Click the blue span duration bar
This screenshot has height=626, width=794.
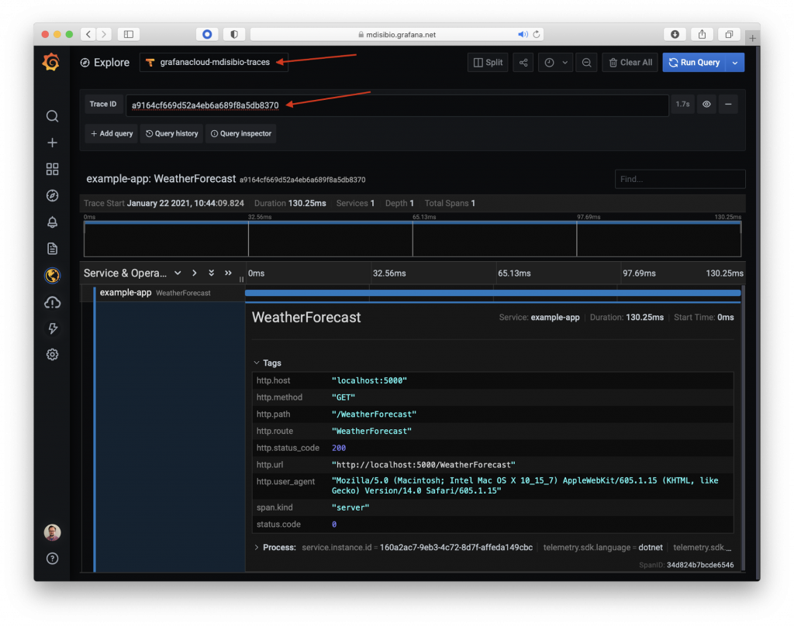492,293
